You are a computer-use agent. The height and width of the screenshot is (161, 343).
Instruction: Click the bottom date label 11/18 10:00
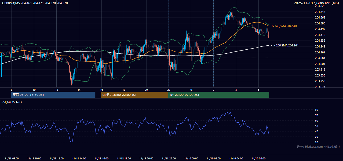pyautogui.click(x=34, y=159)
